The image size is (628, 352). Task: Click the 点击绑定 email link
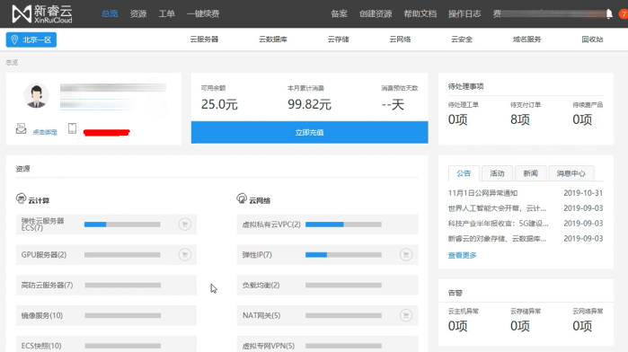point(45,132)
